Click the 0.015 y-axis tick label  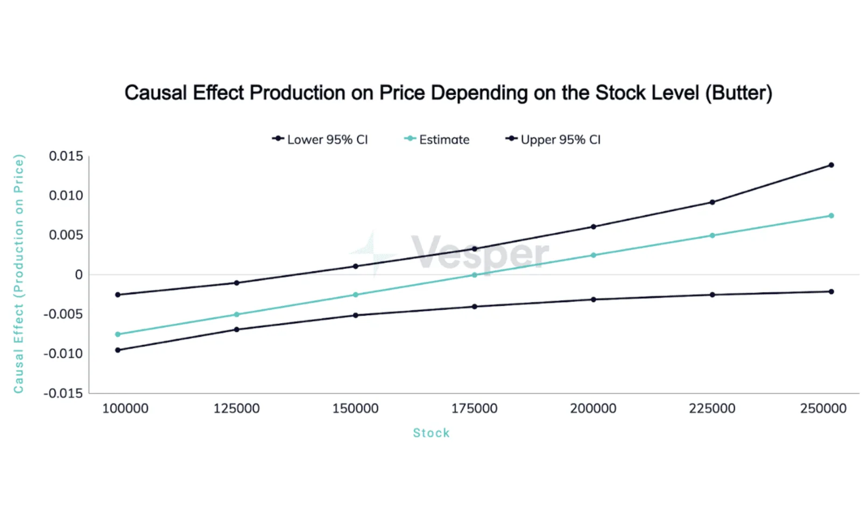[x=66, y=156]
